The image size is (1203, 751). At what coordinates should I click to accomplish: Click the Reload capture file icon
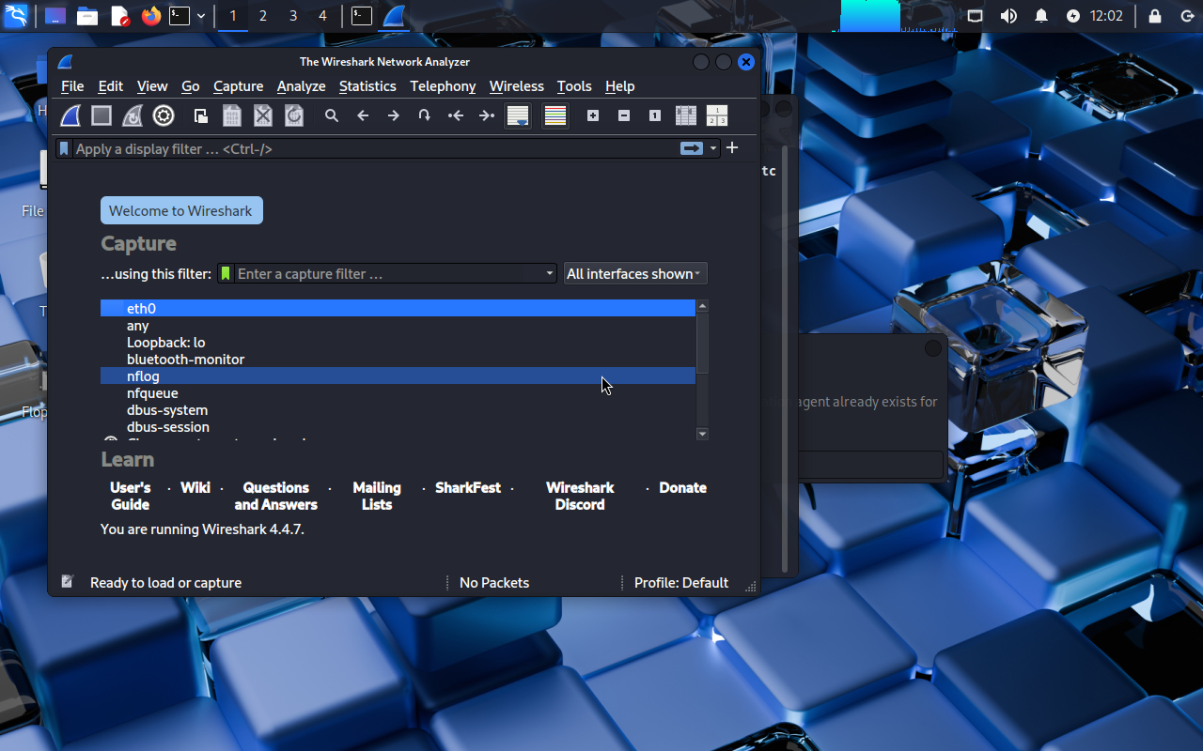(294, 115)
